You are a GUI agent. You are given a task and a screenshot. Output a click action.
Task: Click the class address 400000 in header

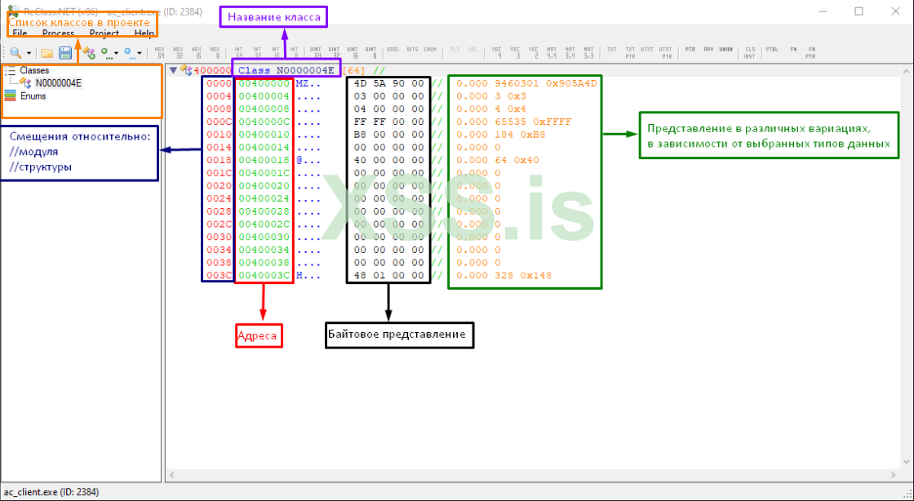pos(212,70)
